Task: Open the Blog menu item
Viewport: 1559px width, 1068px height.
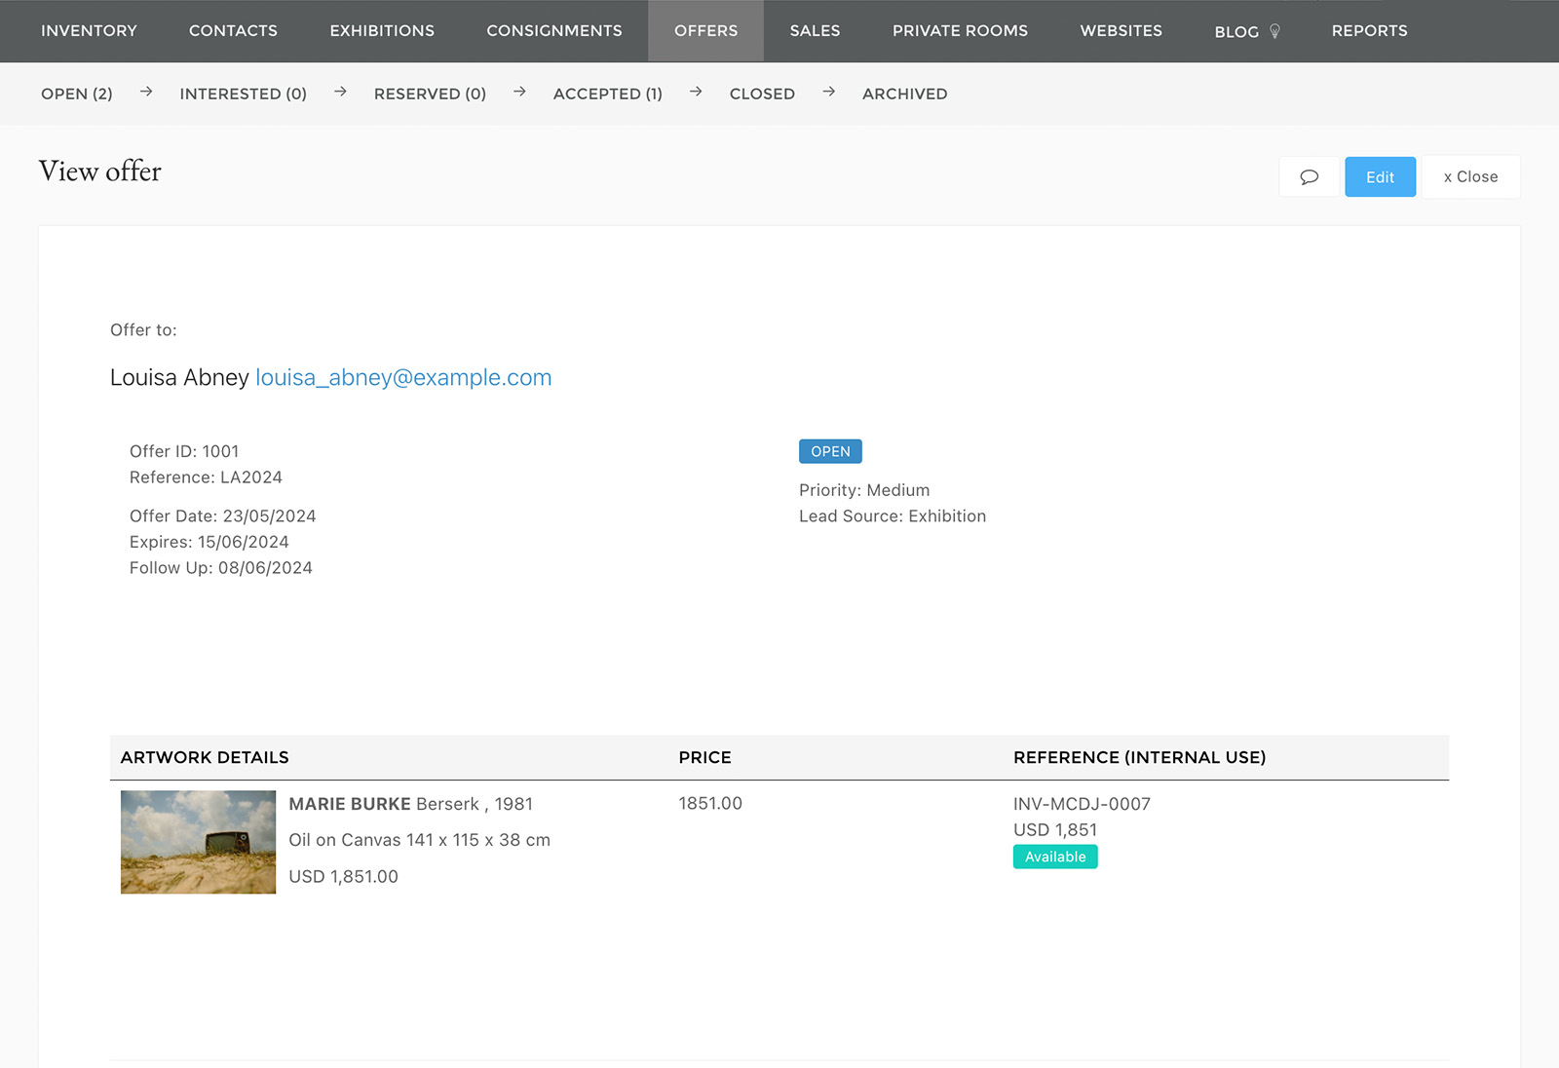Action: point(1236,32)
